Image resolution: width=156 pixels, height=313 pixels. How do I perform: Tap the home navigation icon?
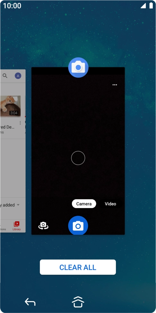point(78,302)
